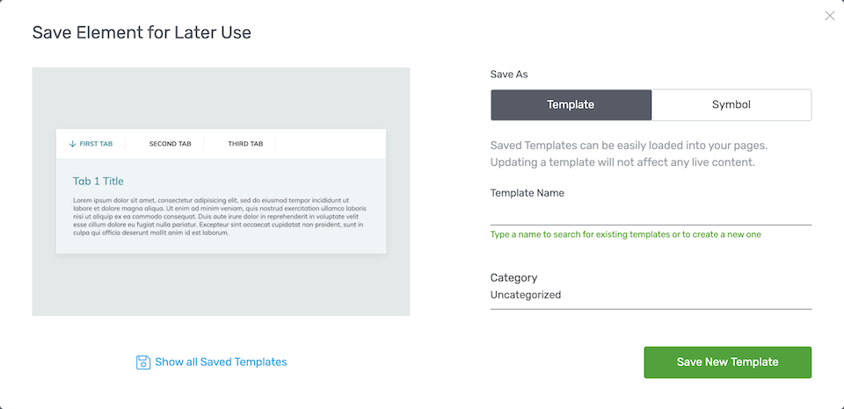Open the Category dropdown showing Uncategorized

(651, 295)
